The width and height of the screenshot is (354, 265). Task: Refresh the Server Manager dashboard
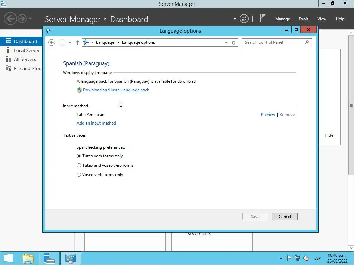(244, 19)
